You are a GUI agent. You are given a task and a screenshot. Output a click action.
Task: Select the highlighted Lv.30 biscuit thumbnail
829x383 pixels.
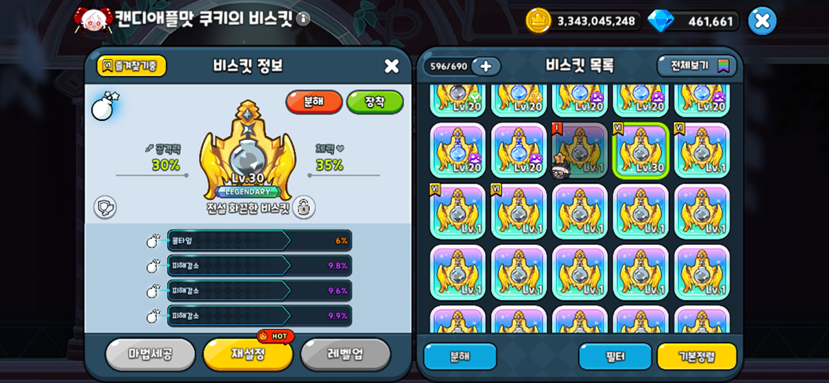640,151
